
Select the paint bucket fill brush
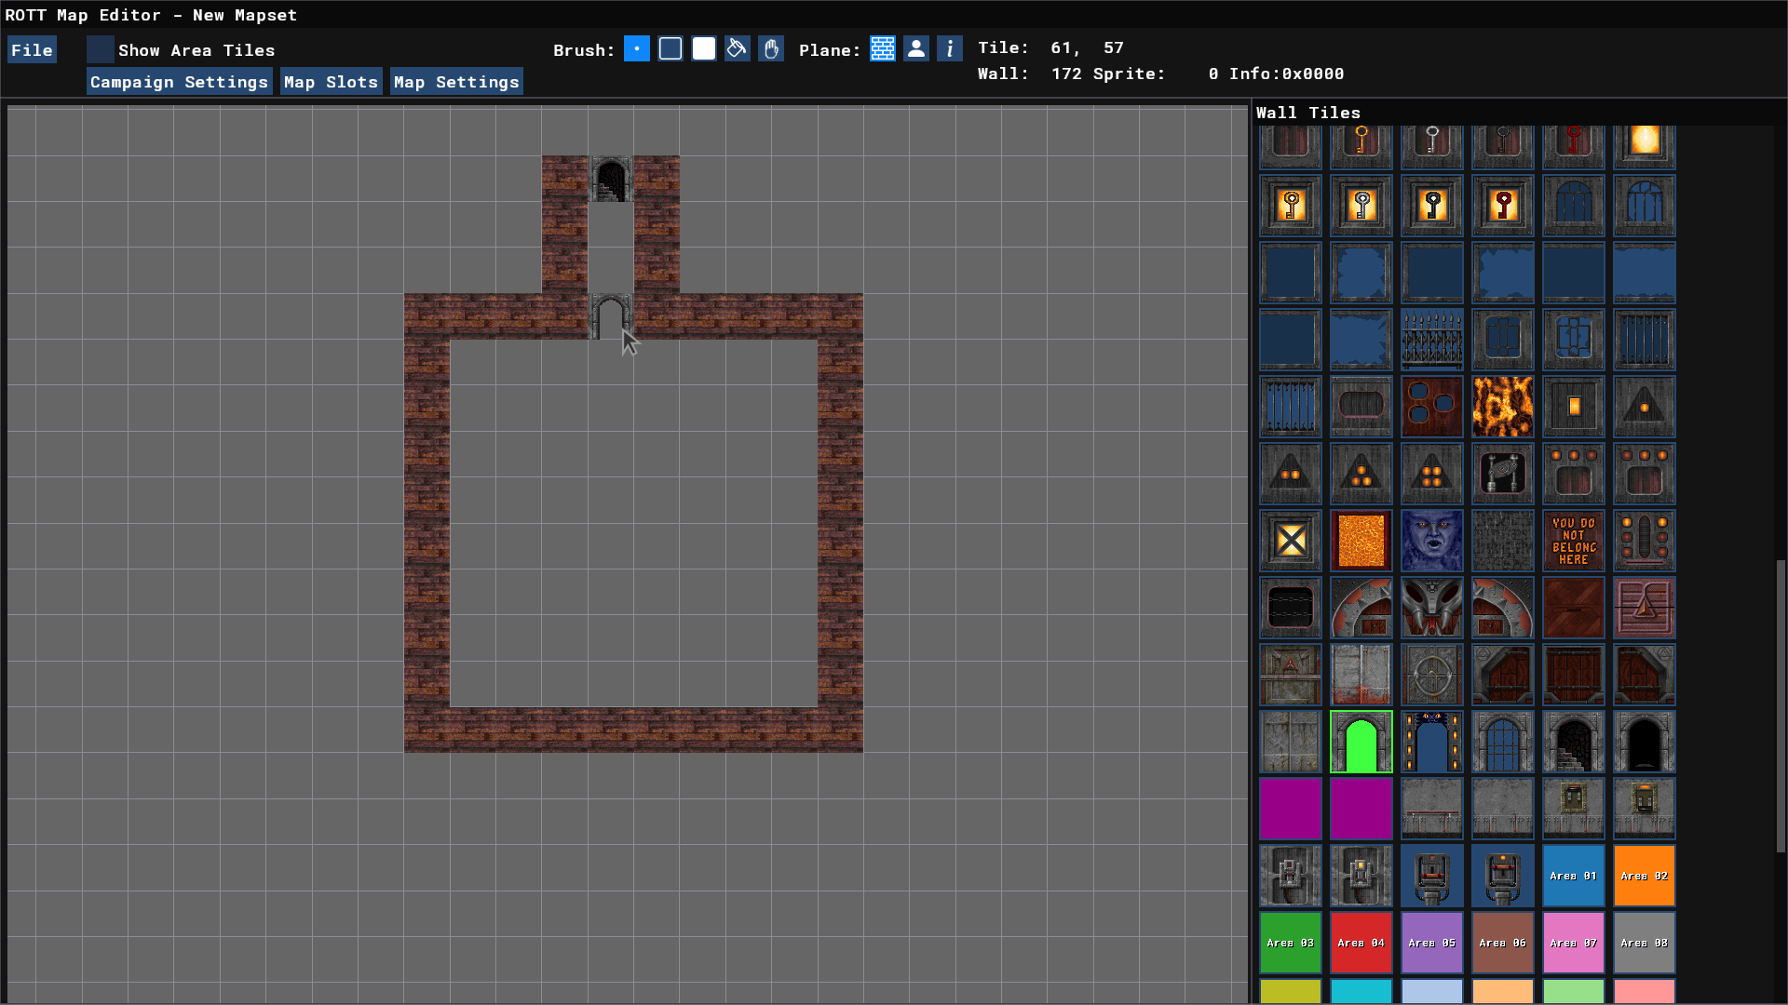738,49
